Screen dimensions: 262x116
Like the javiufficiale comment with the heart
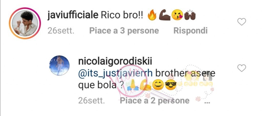coord(242,22)
